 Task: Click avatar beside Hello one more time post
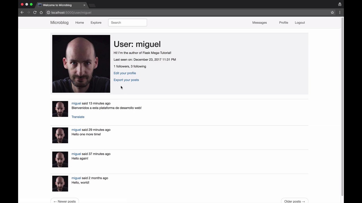click(x=60, y=135)
